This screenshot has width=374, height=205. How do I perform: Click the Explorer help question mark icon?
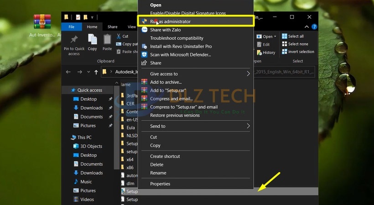(x=314, y=27)
